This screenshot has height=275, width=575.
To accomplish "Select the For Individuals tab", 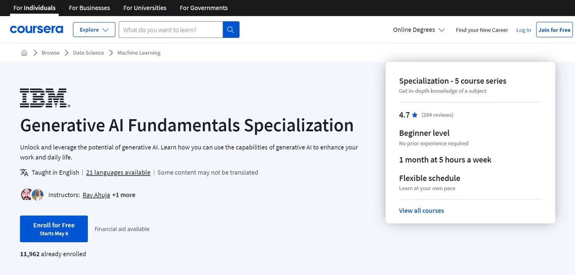I will tap(34, 8).
